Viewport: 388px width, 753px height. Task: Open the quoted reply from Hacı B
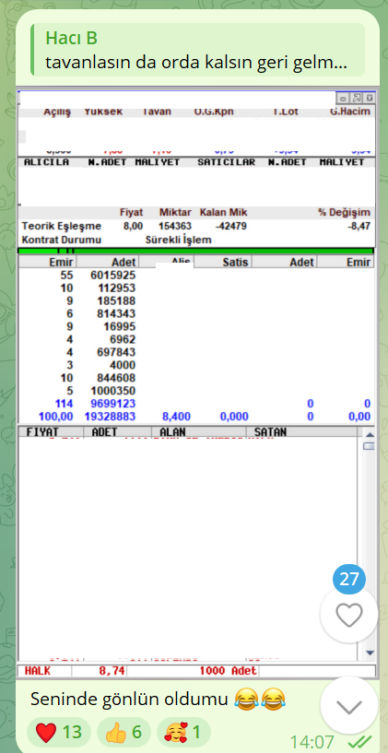(x=197, y=50)
